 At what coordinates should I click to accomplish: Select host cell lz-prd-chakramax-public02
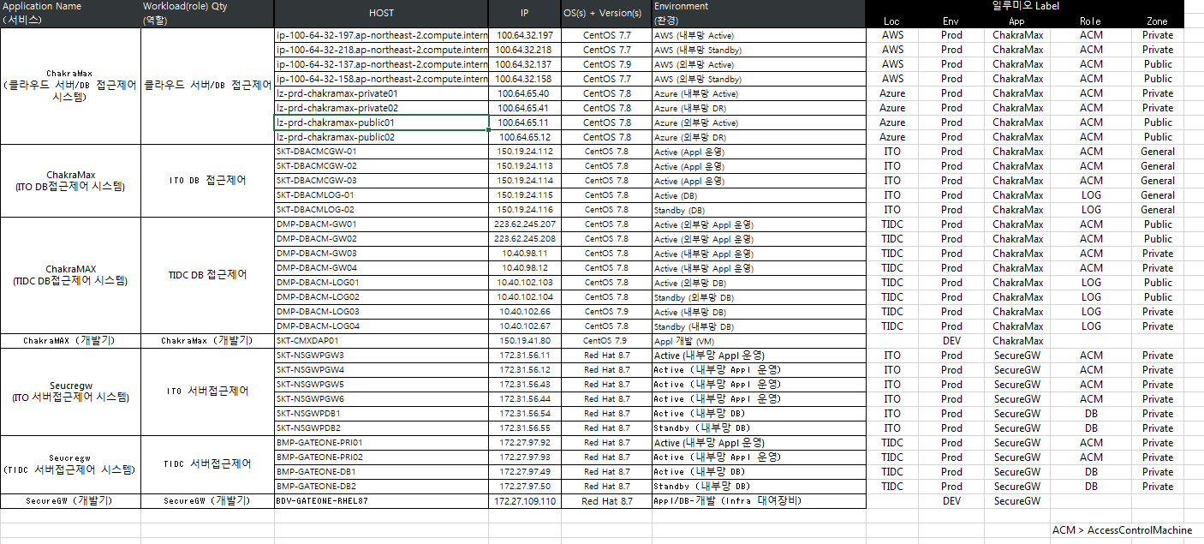[x=381, y=137]
